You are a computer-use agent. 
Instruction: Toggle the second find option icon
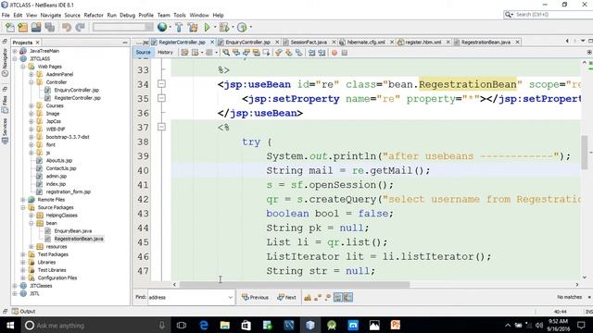(x=318, y=298)
